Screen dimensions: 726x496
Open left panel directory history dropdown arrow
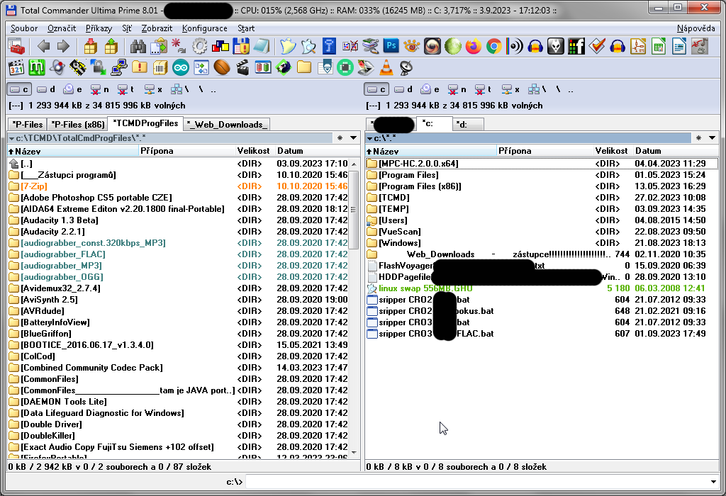pyautogui.click(x=354, y=138)
